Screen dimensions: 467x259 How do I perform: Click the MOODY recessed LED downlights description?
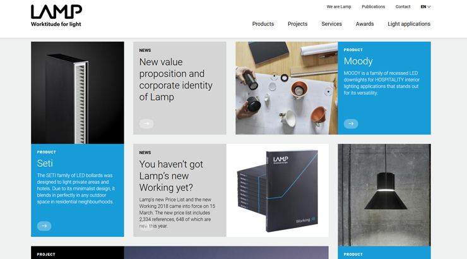(382, 83)
